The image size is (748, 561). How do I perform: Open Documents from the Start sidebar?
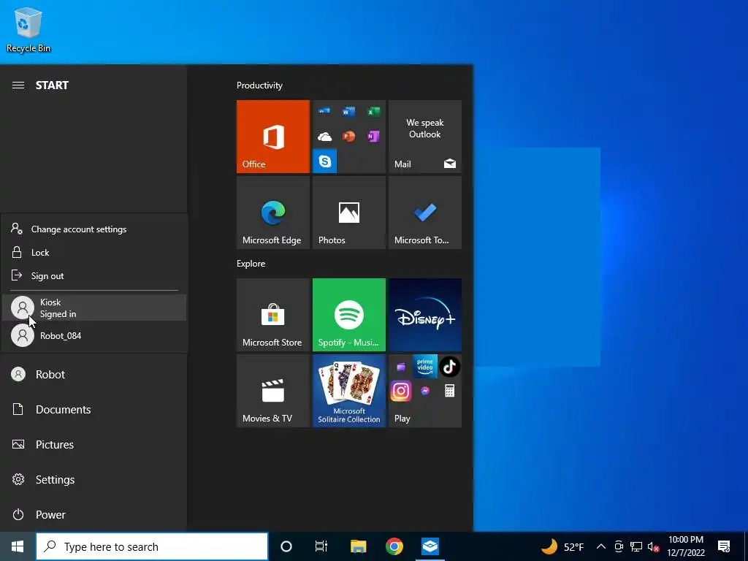pyautogui.click(x=93, y=409)
